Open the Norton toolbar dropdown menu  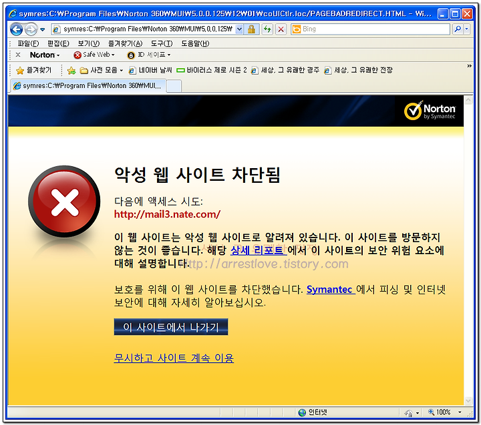click(x=45, y=55)
